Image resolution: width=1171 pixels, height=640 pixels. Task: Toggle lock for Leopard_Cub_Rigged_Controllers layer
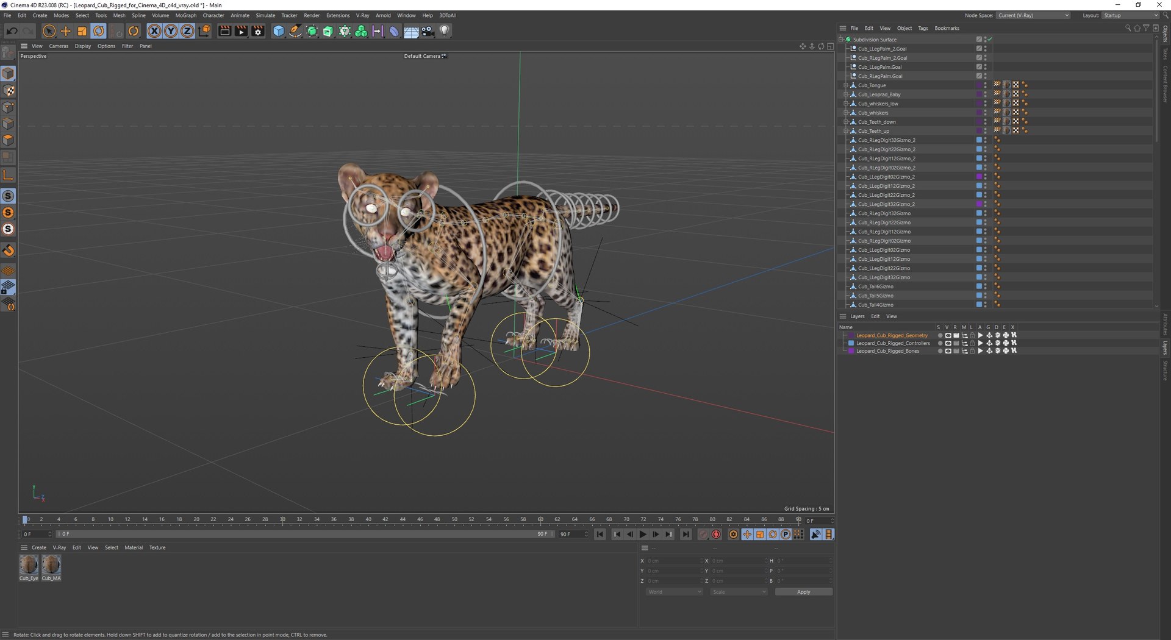coord(972,343)
